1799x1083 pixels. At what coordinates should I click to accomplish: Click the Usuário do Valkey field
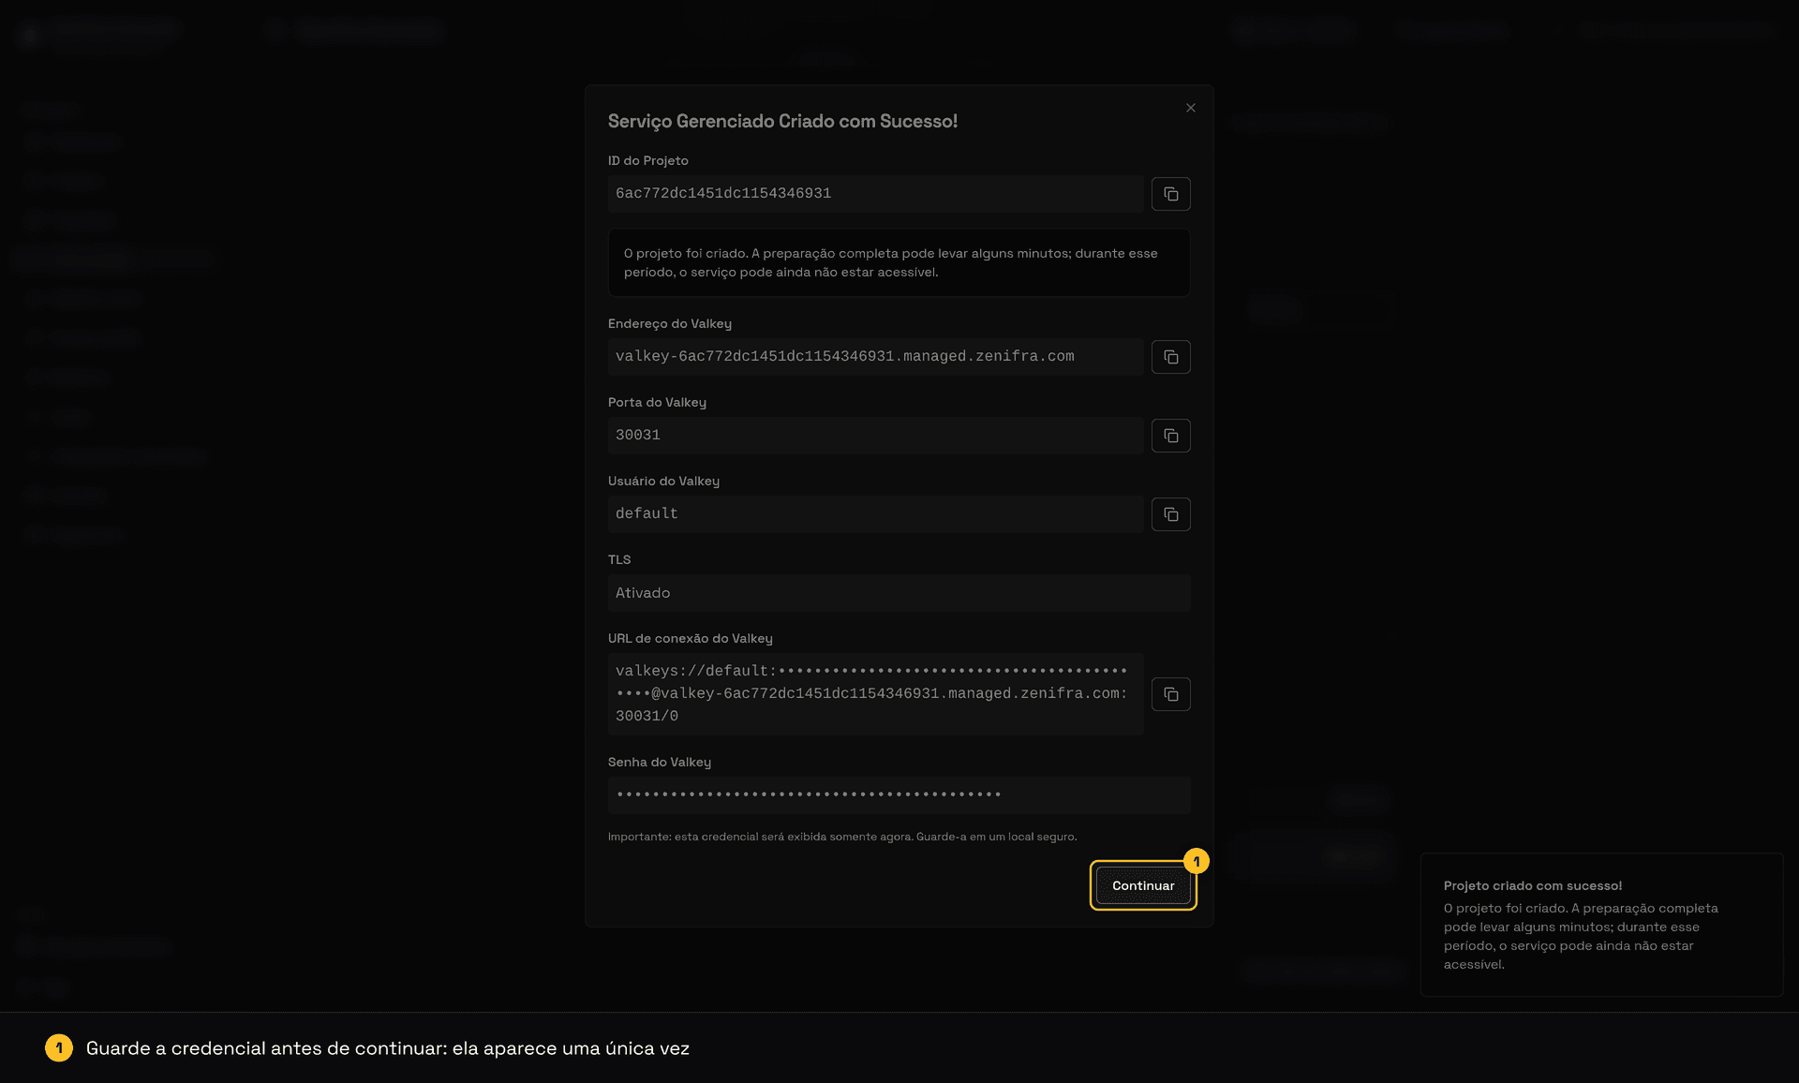pos(876,514)
